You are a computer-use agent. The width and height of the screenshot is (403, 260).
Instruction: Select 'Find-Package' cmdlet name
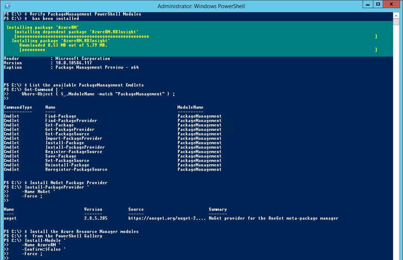[61, 116]
